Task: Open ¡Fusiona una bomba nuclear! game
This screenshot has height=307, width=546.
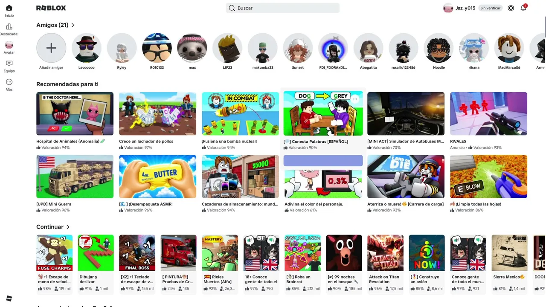Action: coord(240,113)
